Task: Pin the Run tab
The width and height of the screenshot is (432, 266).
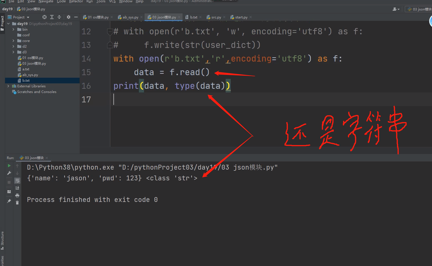Action: [x=9, y=201]
